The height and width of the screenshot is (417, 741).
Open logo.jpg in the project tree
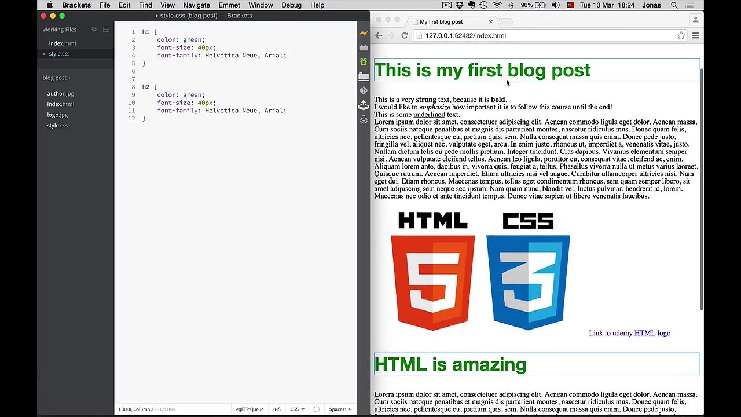click(x=57, y=115)
